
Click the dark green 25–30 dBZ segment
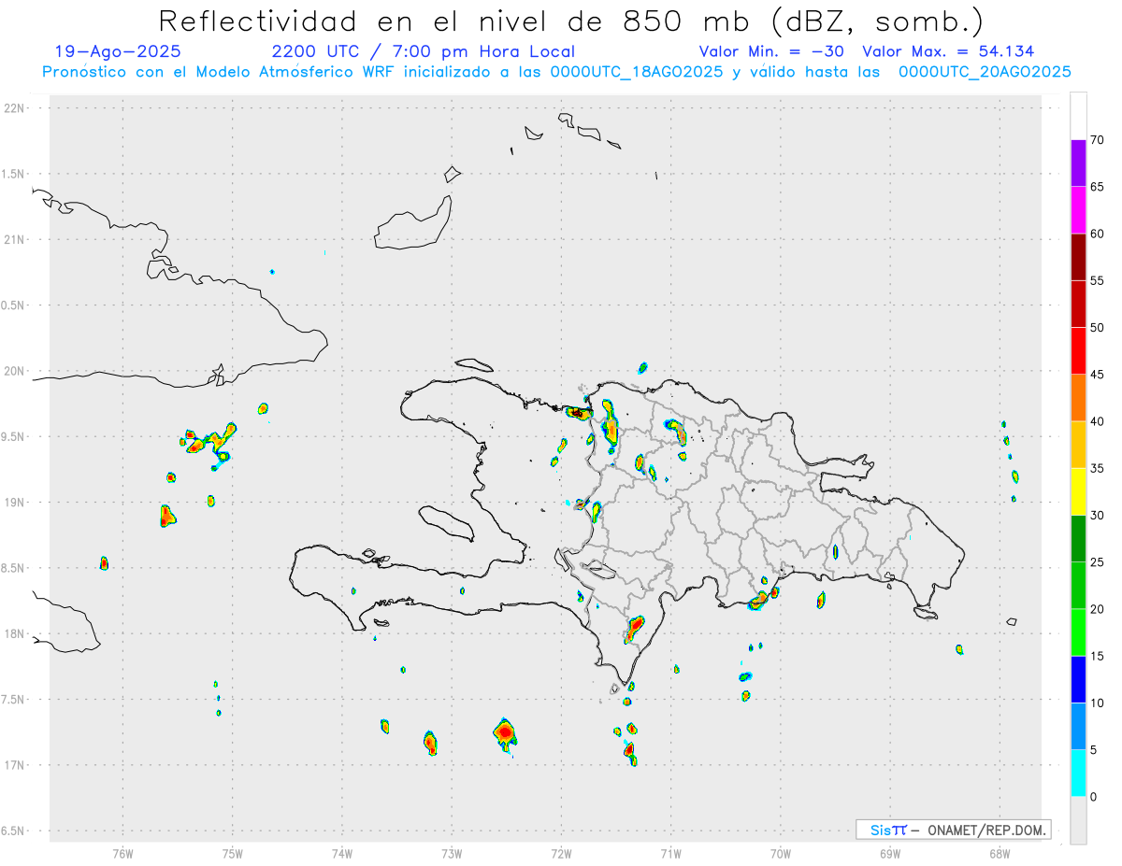(1078, 539)
